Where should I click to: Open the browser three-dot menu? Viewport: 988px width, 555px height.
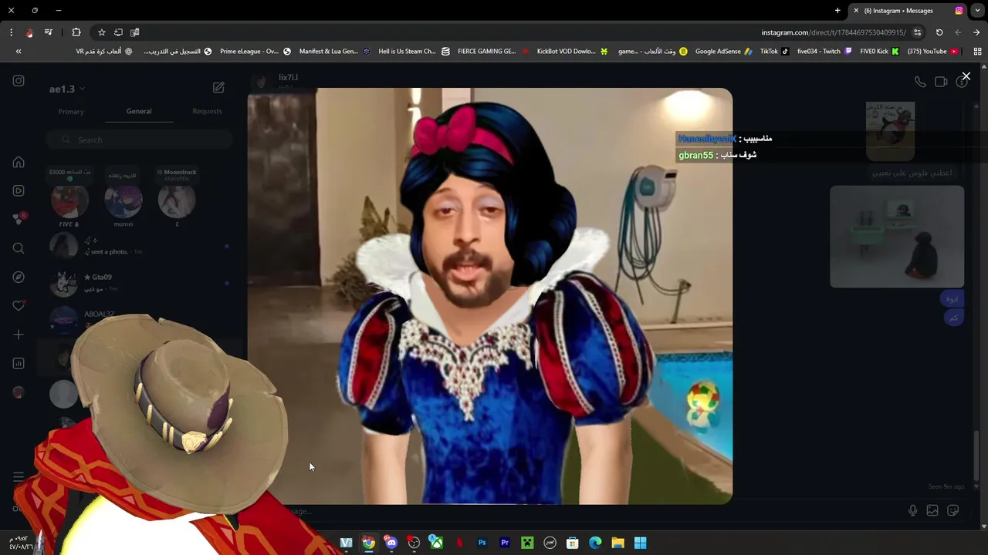[x=11, y=32]
